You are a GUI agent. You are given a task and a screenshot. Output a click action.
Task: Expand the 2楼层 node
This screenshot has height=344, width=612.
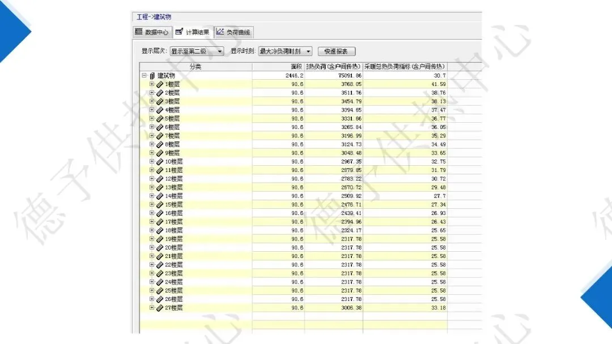pos(152,93)
